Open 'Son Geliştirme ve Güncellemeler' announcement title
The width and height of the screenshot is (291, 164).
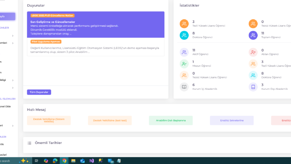(x=53, y=22)
